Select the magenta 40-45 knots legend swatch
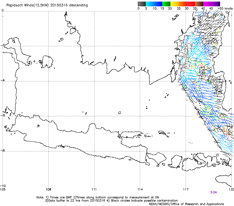Screen dimensions: 234x206 207,4
